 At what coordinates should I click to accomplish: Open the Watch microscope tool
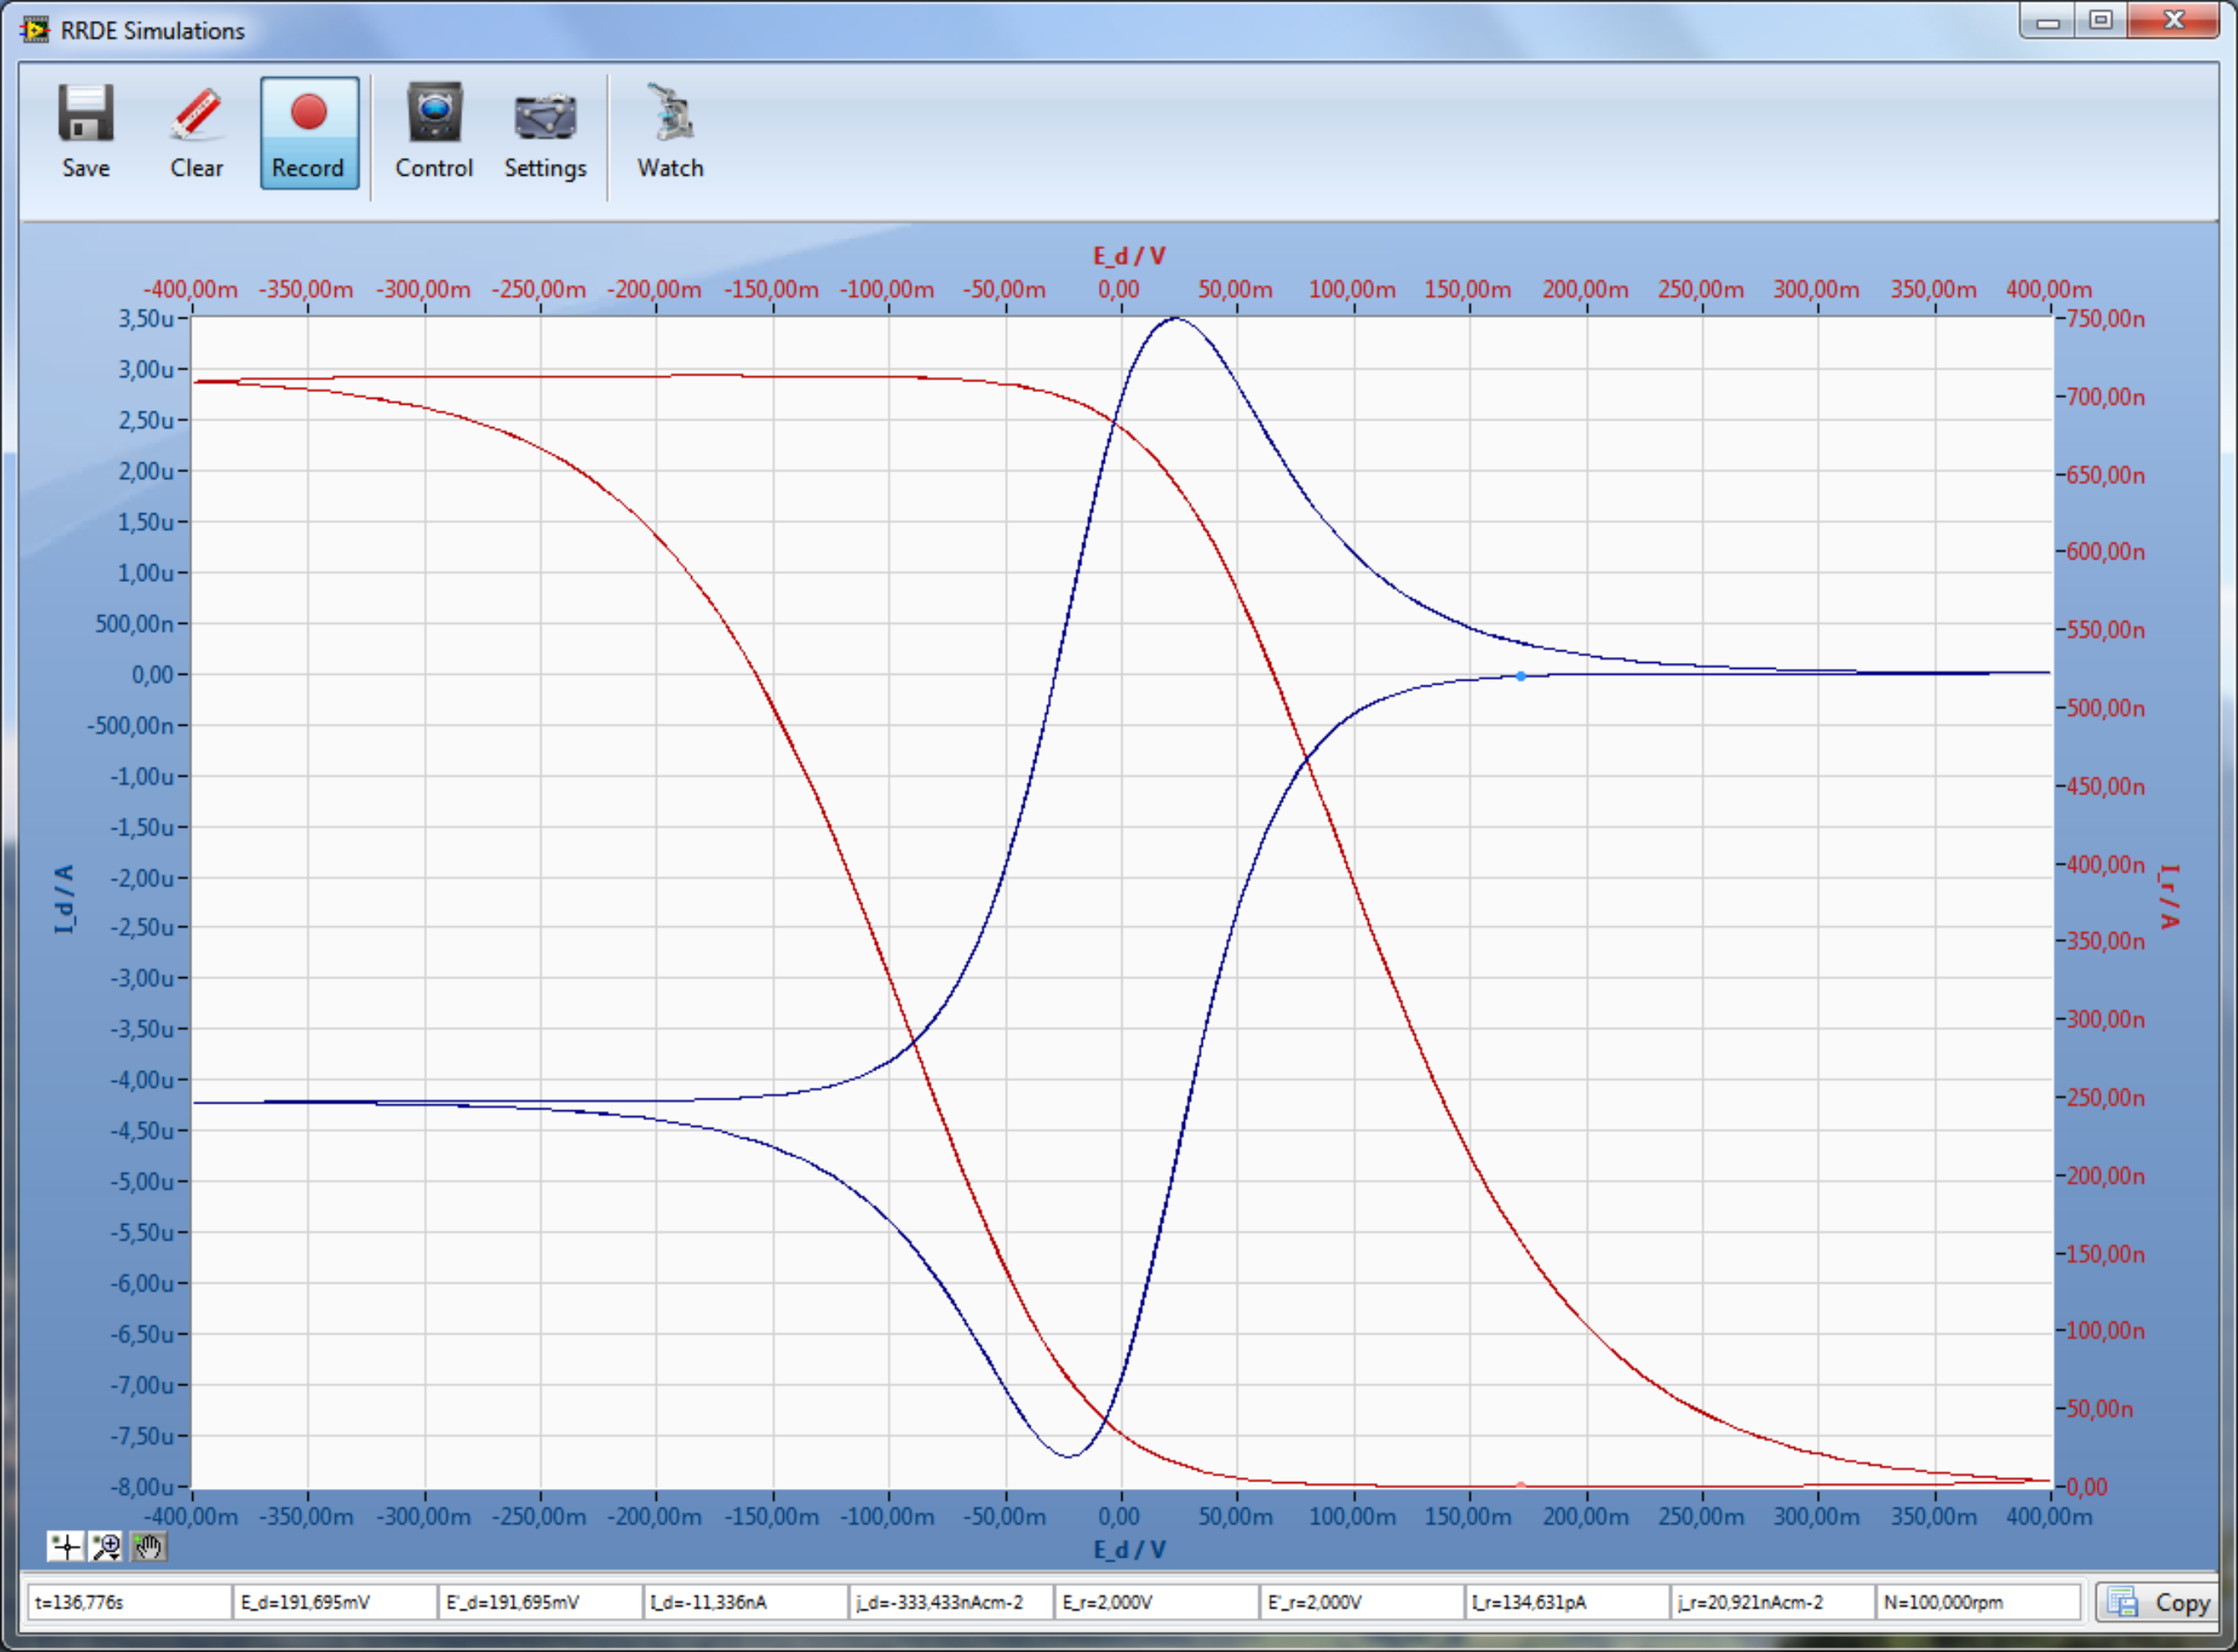671,133
